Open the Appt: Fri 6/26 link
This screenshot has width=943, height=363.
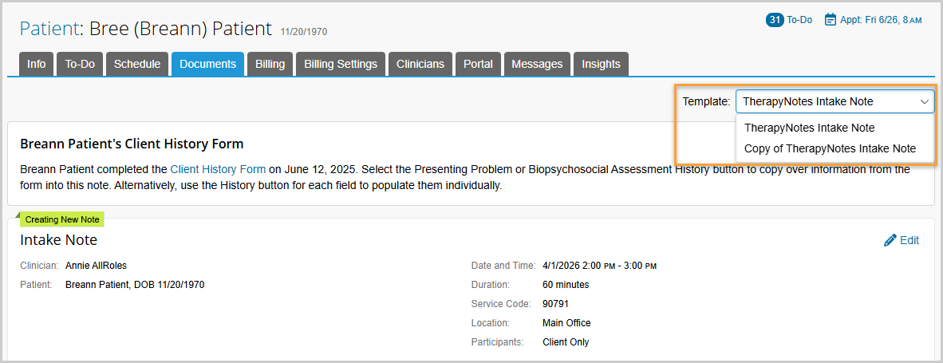881,20
